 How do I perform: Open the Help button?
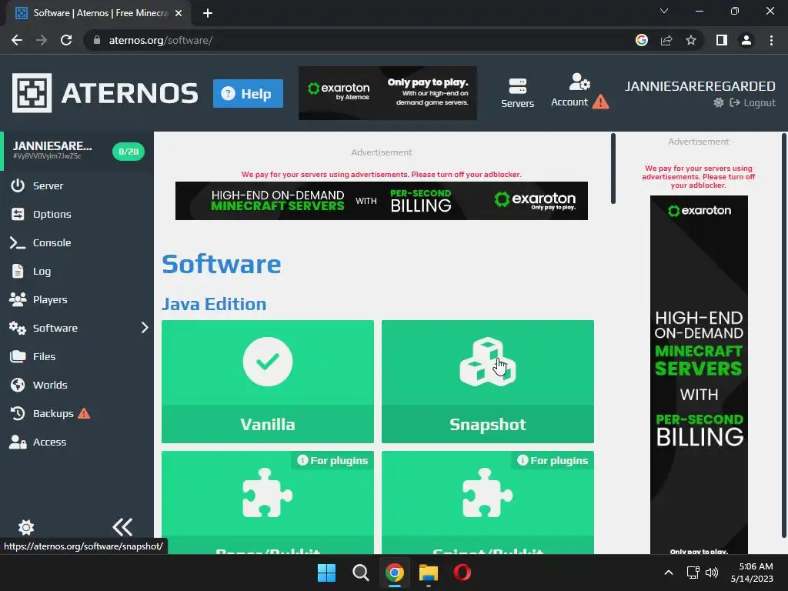click(x=248, y=93)
